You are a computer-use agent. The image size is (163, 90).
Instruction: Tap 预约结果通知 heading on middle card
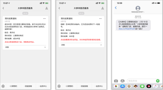click(x=67, y=18)
